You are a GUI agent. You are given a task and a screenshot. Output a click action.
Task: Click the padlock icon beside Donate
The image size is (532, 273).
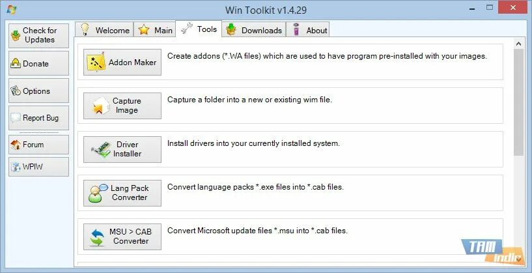pyautogui.click(x=16, y=63)
